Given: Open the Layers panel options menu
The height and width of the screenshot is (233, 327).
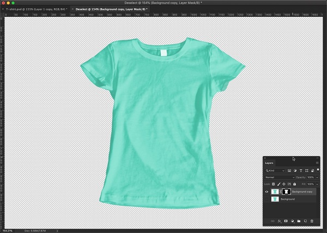Looking at the screenshot, I should (317, 163).
